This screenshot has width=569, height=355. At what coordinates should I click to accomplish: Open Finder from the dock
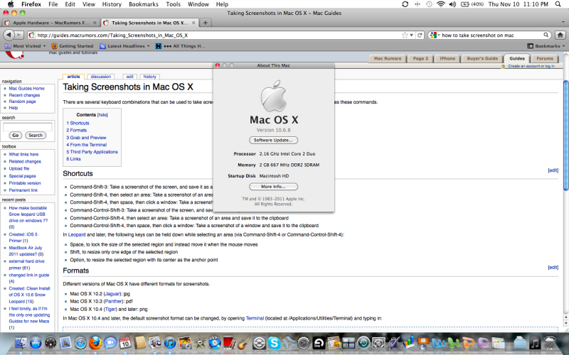[x=21, y=343]
